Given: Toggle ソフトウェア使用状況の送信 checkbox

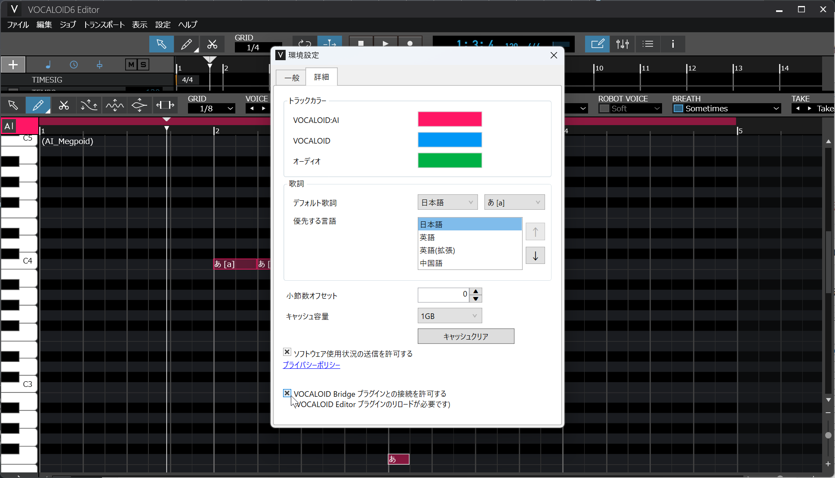Looking at the screenshot, I should point(287,352).
